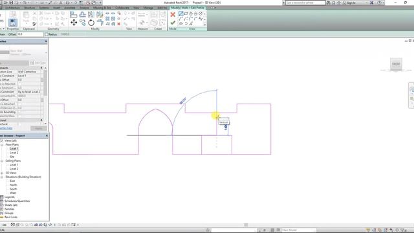Click the favorites star icon in title bar

[x=339, y=3]
